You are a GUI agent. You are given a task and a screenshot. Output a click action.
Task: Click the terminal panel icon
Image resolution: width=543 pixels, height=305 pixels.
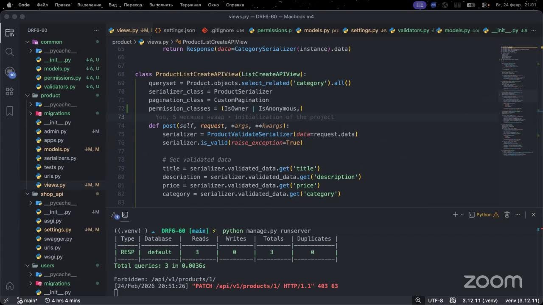[x=125, y=215]
